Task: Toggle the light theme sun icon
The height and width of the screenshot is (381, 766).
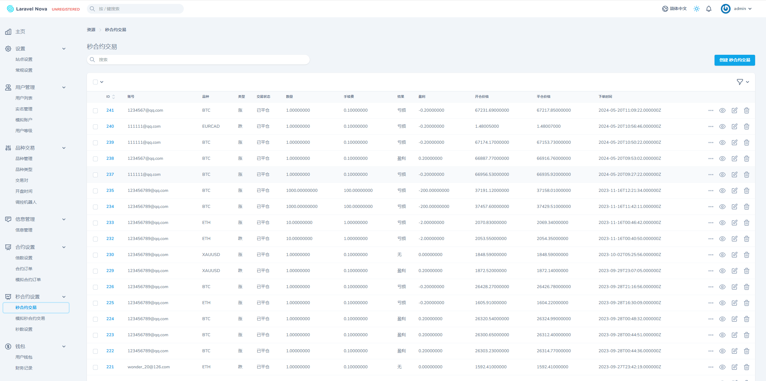Action: (x=697, y=9)
